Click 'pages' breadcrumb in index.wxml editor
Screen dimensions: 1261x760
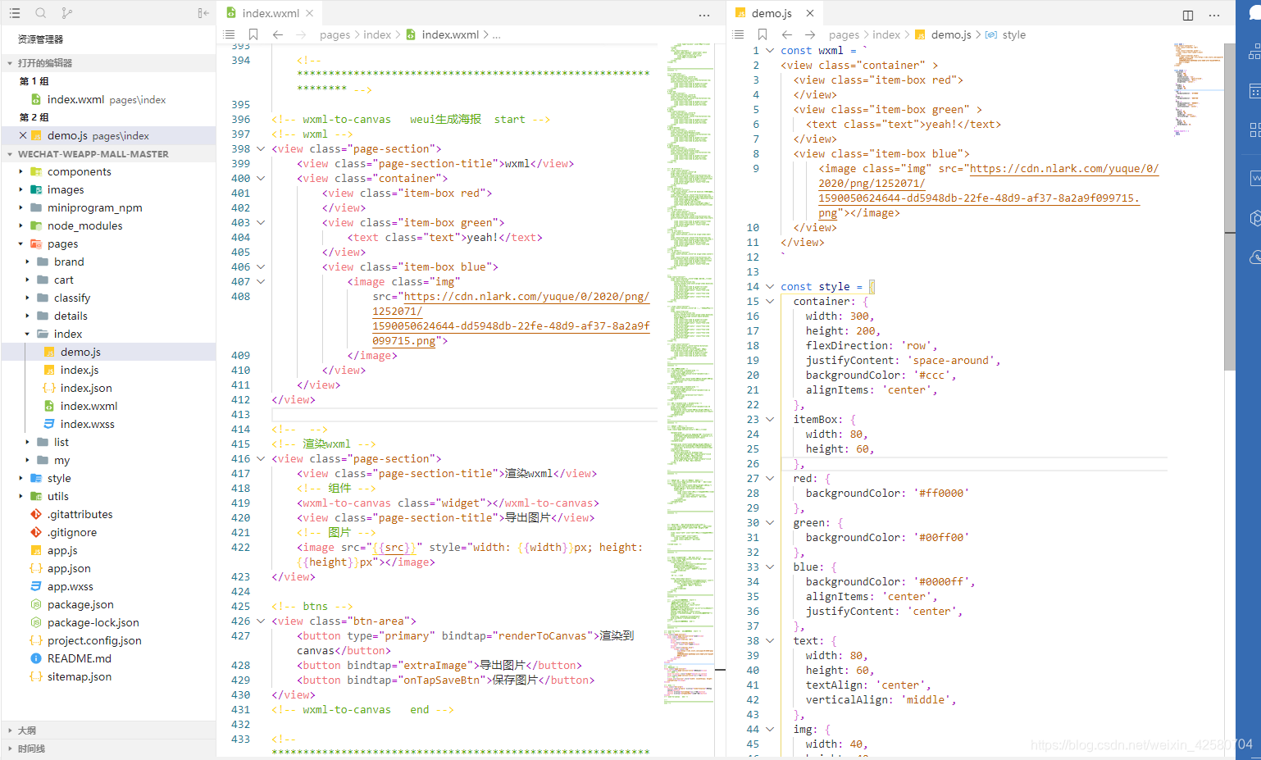[335, 34]
